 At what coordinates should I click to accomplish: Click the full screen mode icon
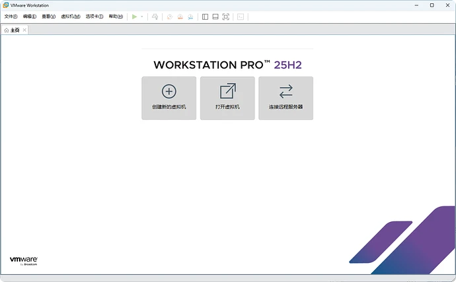[225, 17]
